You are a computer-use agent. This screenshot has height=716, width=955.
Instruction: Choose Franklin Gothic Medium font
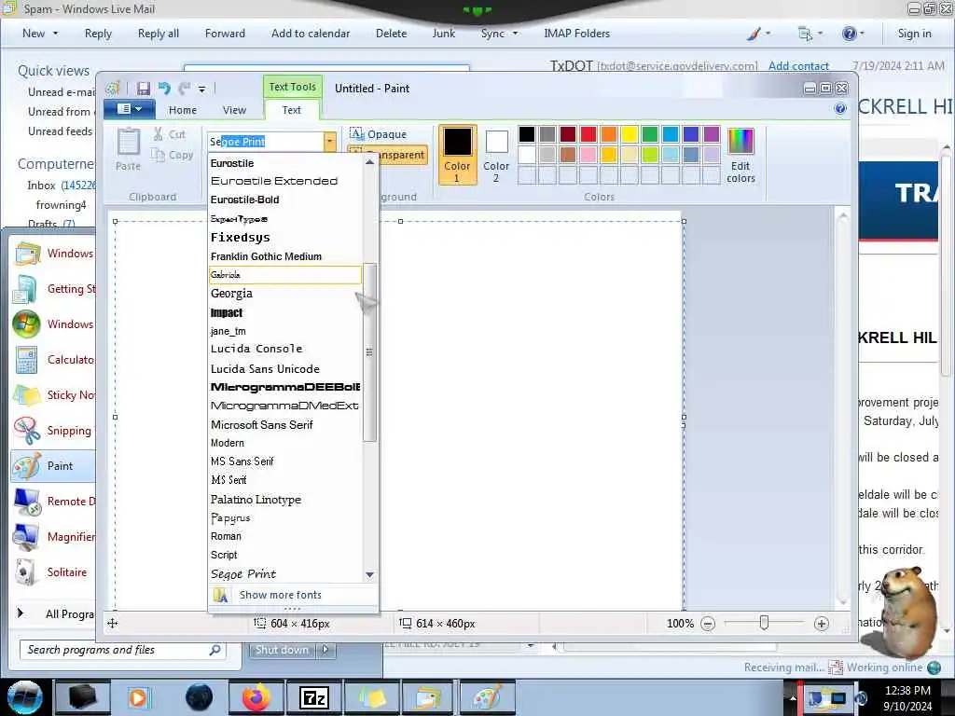coord(285,256)
